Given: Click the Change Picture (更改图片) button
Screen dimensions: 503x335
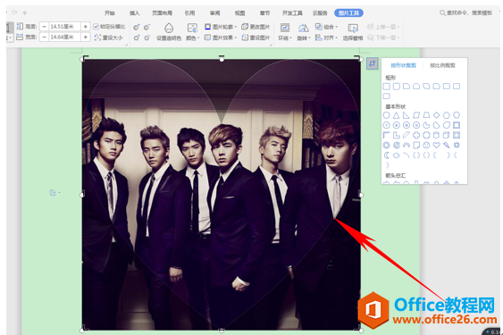Looking at the screenshot, I should 256,27.
